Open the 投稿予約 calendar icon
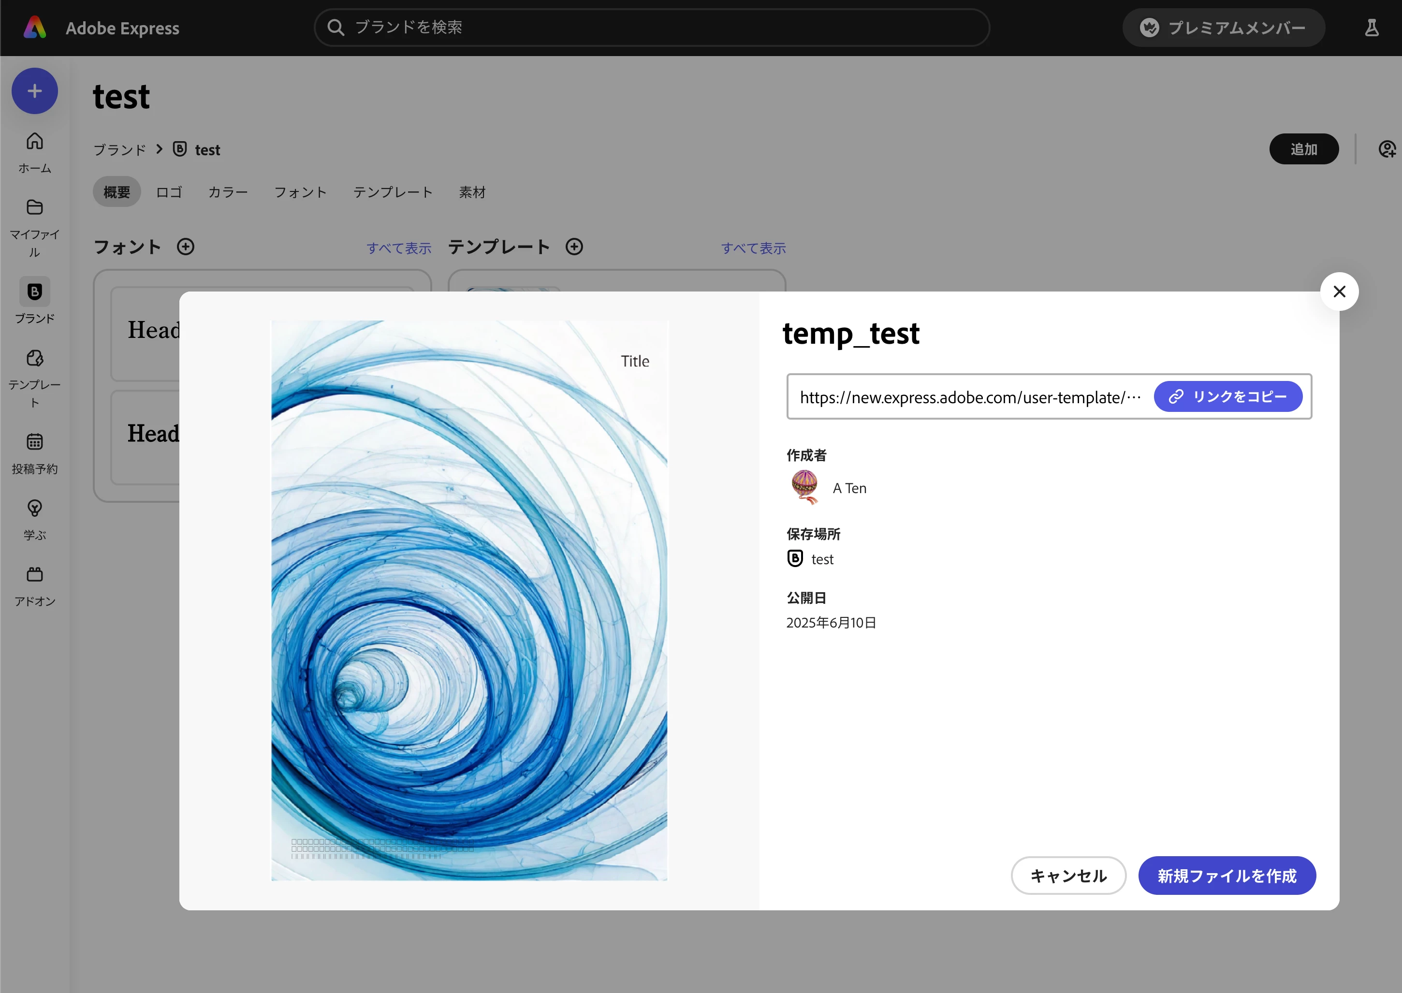 (35, 442)
